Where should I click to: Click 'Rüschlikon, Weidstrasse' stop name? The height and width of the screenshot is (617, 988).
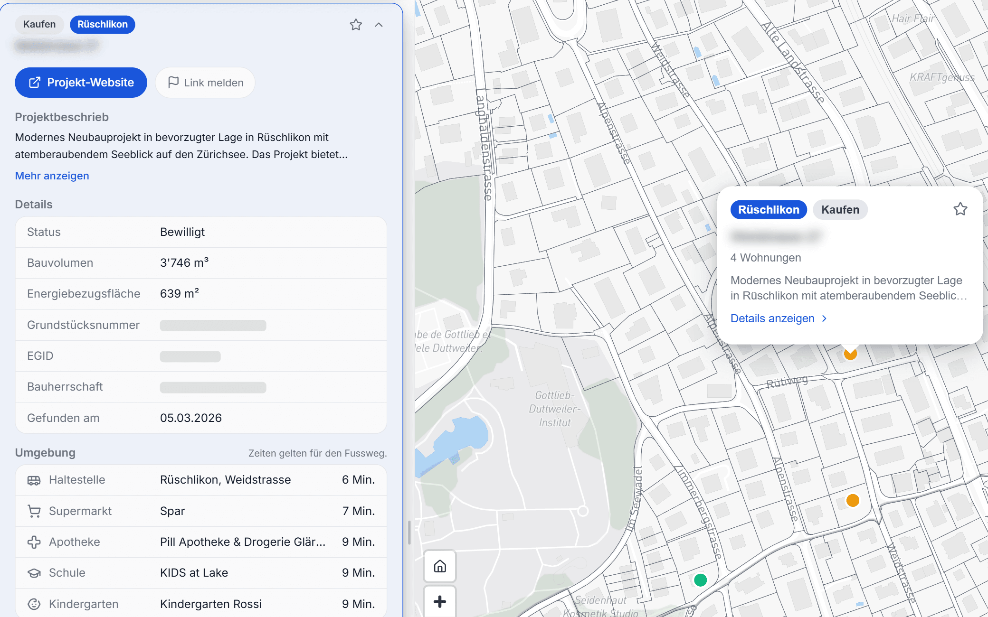point(225,480)
